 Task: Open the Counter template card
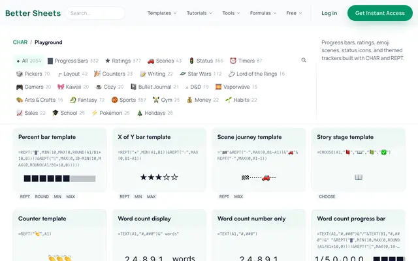pyautogui.click(x=59, y=236)
